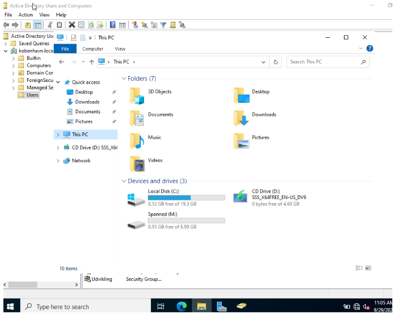Screen dimensions: 395x315
Task: Click the Filter funnel icon
Action: [163, 24]
